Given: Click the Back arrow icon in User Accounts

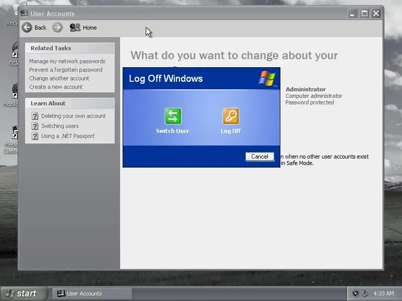Looking at the screenshot, I should coord(27,28).
